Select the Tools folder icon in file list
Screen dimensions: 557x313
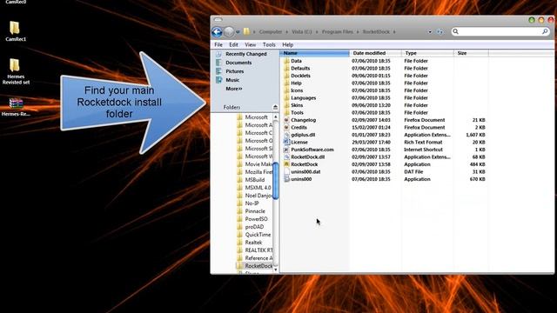(286, 112)
